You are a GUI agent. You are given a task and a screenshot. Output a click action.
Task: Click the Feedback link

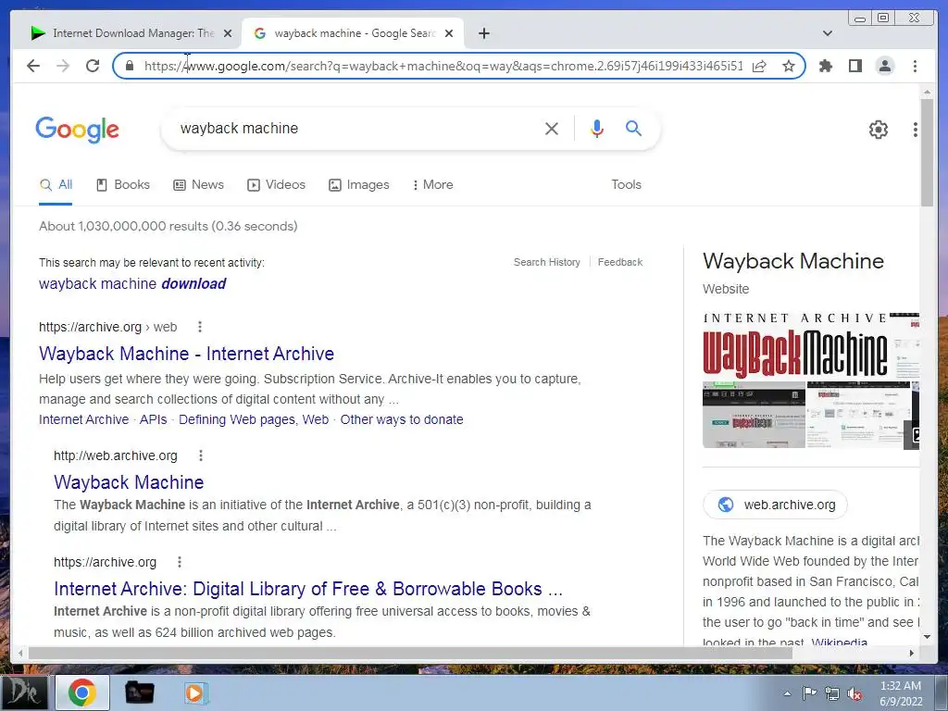pyautogui.click(x=619, y=262)
